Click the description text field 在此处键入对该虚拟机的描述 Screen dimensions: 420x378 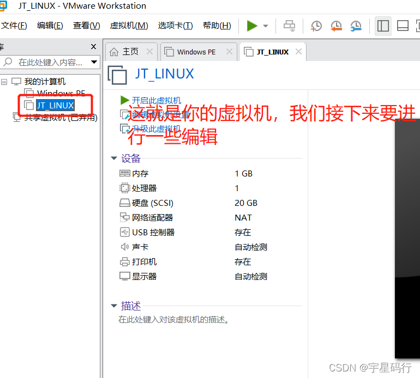click(174, 319)
